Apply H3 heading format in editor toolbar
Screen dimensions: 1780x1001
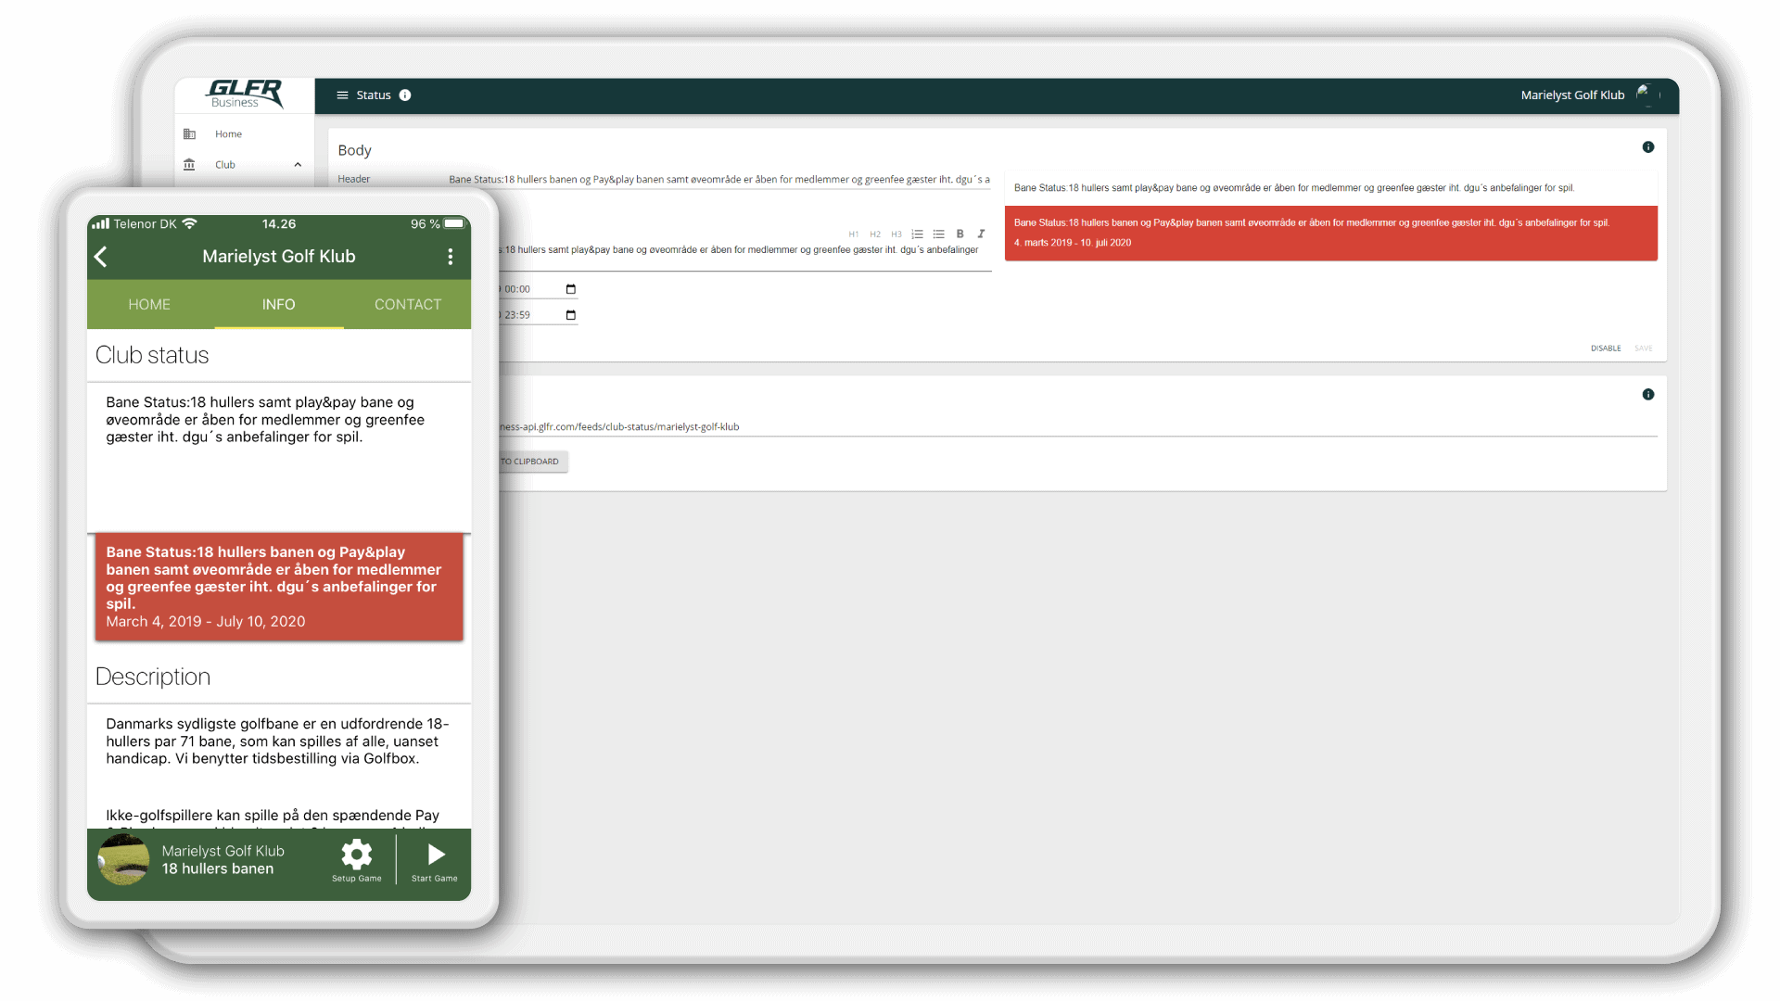[x=896, y=234]
